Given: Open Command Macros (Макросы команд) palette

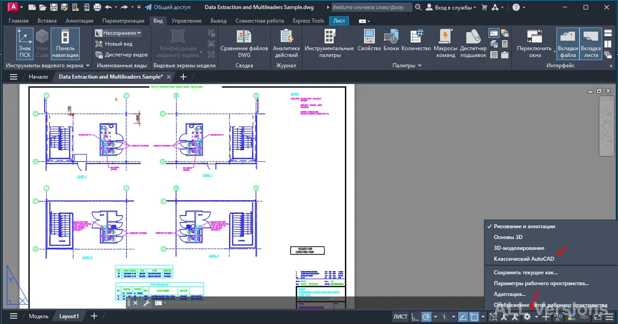Looking at the screenshot, I should coord(446,43).
